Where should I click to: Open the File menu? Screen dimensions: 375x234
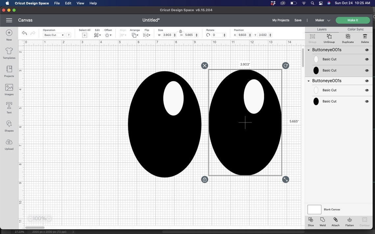tap(57, 3)
